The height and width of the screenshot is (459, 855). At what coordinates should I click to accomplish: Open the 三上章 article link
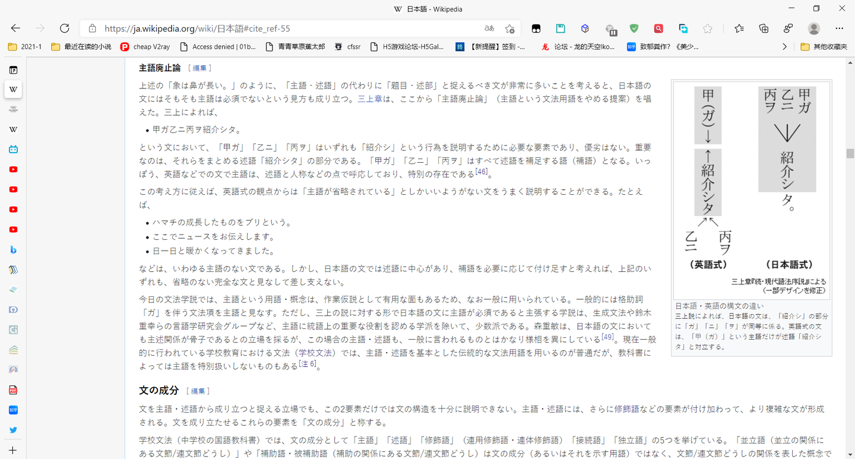pyautogui.click(x=370, y=99)
